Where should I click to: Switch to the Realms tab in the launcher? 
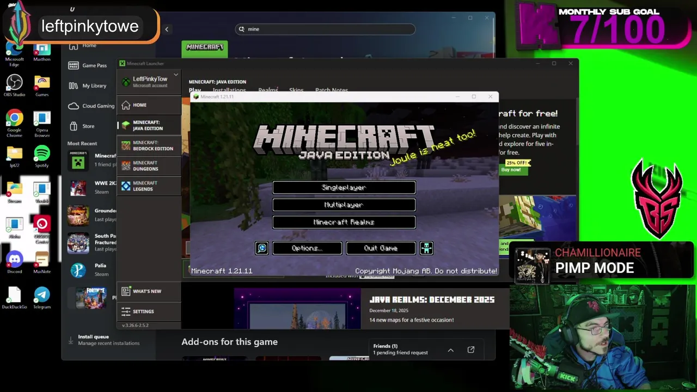tap(268, 90)
